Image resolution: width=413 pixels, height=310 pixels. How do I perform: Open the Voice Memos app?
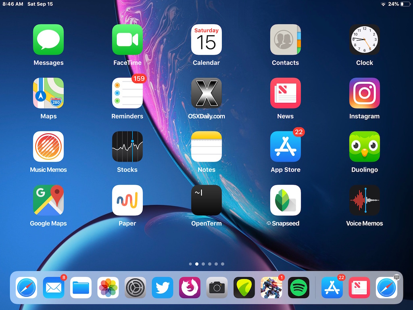pyautogui.click(x=365, y=200)
